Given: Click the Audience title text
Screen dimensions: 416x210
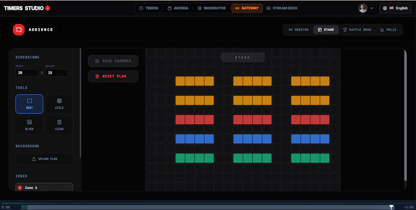Looking at the screenshot, I should point(41,30).
